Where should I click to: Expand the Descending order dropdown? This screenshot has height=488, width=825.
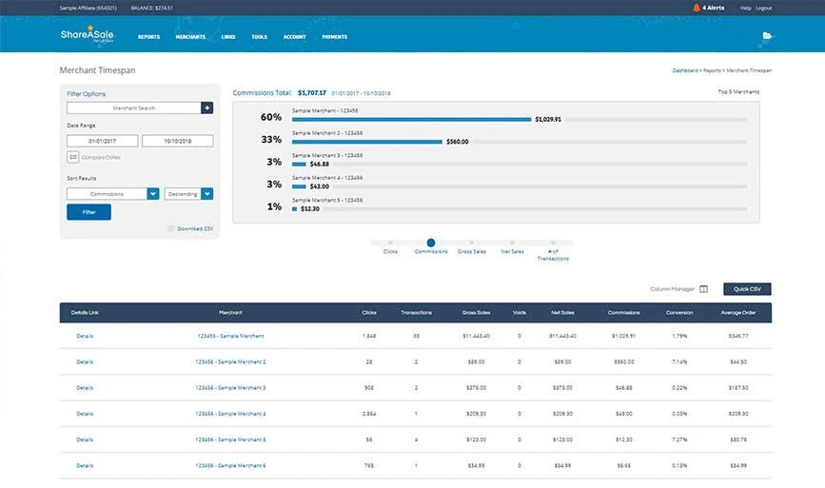[206, 194]
